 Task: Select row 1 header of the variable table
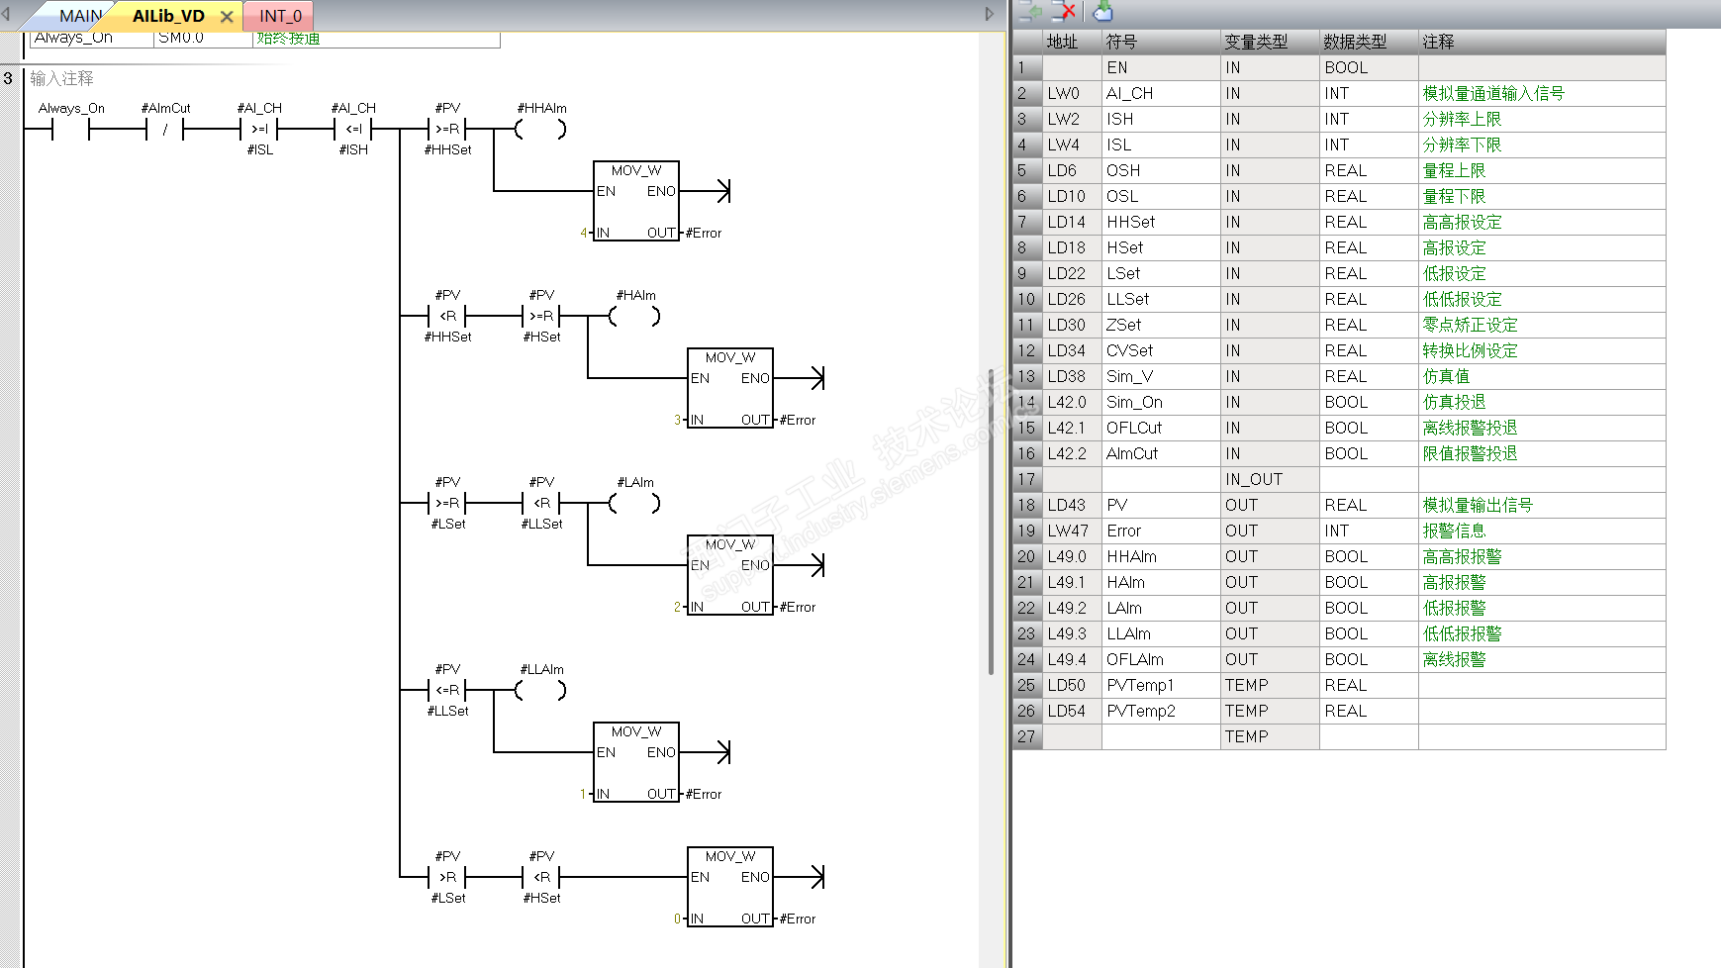pos(1026,67)
